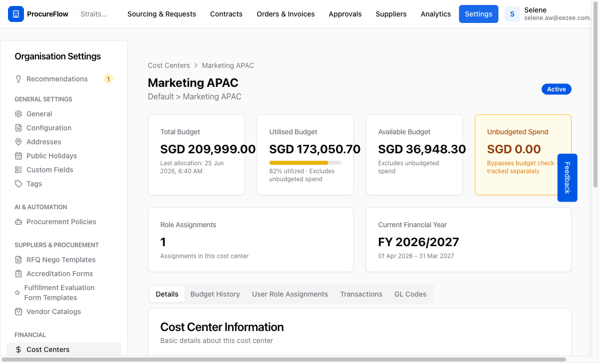The width and height of the screenshot is (599, 363).
Task: Click the Vendor Catalogs bag icon
Action: click(18, 312)
